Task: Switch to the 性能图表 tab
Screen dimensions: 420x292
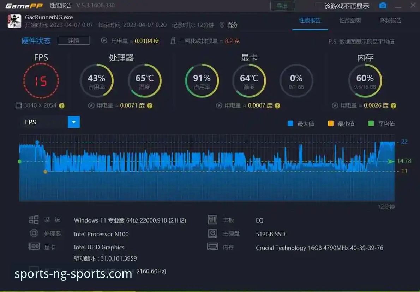Action: (350, 20)
